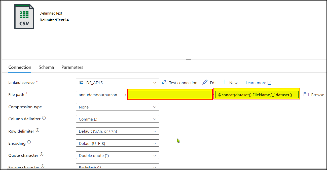
Task: Switch to the Schema tab
Action: click(x=46, y=67)
